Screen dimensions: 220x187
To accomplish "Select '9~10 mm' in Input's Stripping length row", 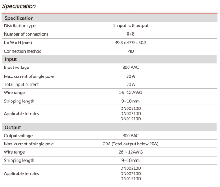I will tap(131, 101).
